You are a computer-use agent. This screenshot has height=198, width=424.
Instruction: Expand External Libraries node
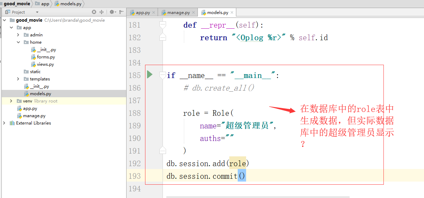pyautogui.click(x=4, y=123)
